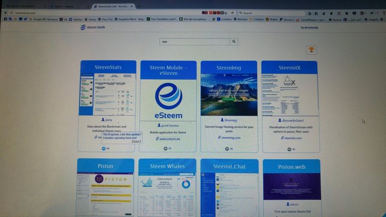The image size is (386, 217).
Task: Open the Pocket icon in the toolbar
Action: click(354, 13)
